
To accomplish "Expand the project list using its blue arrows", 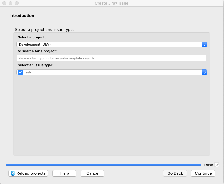I will [x=204, y=44].
